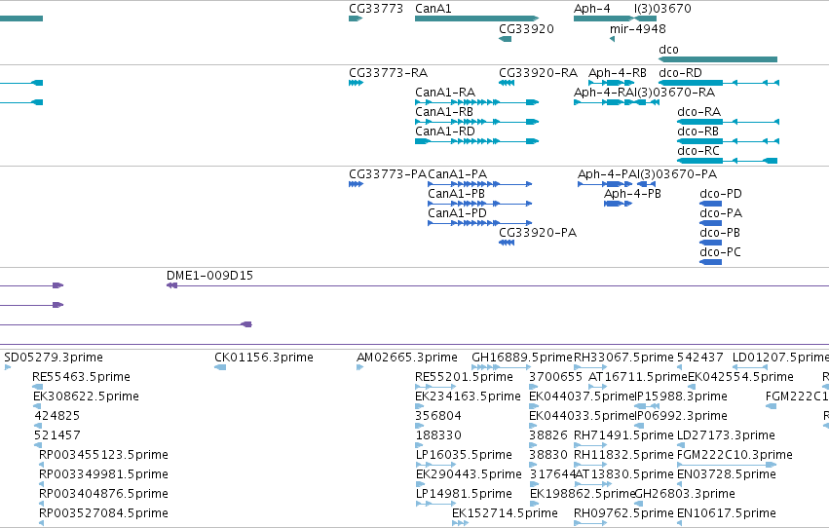Select protein dco-PB

pos(710,244)
